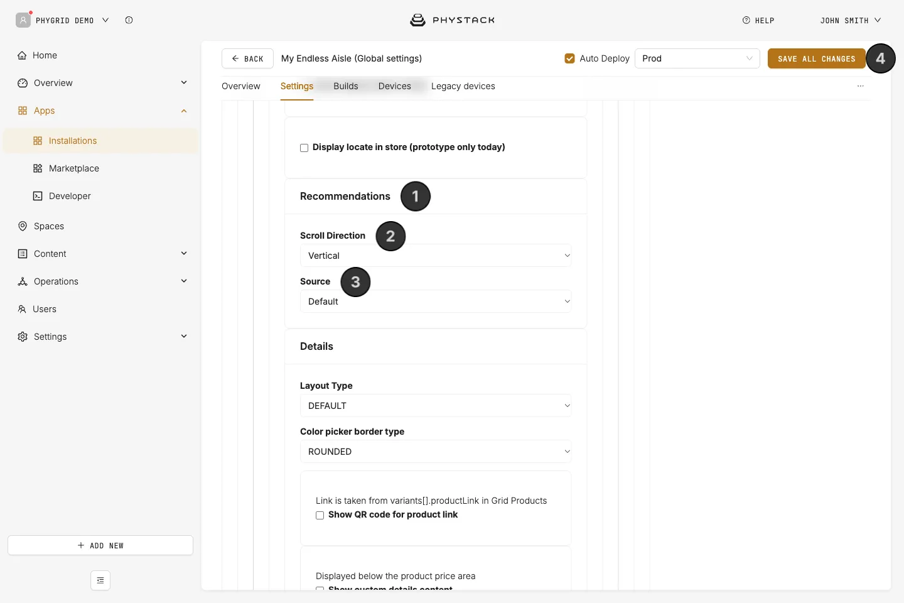
Task: Click the Settings gear icon in sidebar
Action: [23, 337]
